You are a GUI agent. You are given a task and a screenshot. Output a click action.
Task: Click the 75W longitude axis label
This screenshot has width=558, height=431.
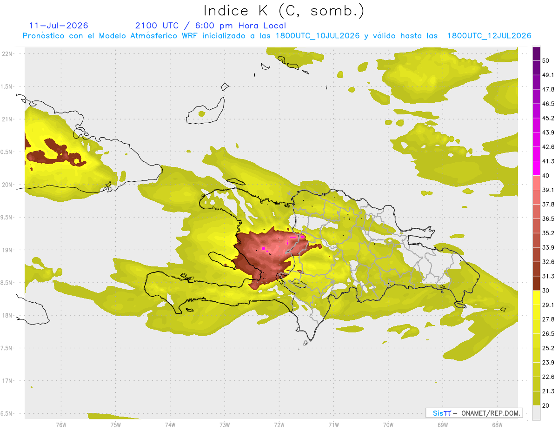115,424
